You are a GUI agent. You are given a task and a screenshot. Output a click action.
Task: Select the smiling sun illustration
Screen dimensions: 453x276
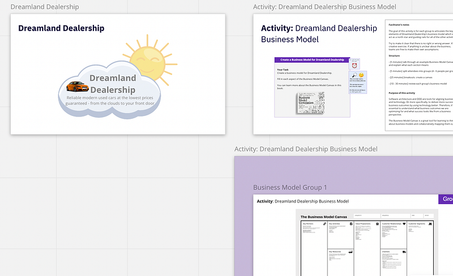click(150, 60)
